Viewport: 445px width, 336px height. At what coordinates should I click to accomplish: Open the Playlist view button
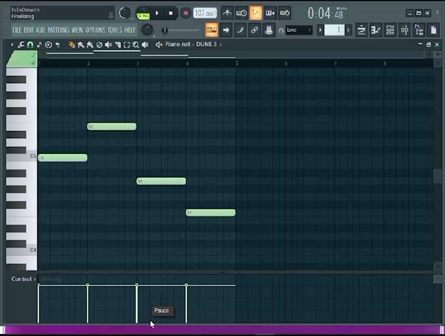pyautogui.click(x=361, y=30)
